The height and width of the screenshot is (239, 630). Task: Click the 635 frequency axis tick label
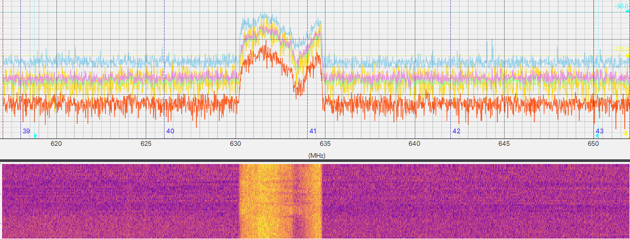325,143
